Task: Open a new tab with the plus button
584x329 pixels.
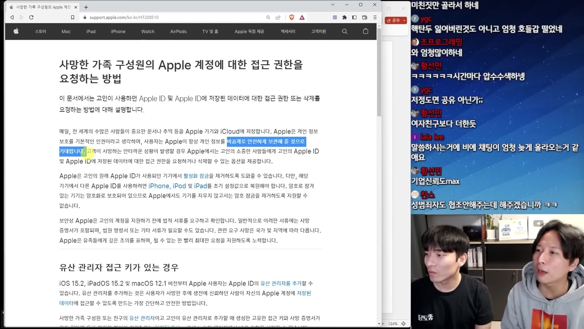Action: coord(86,7)
